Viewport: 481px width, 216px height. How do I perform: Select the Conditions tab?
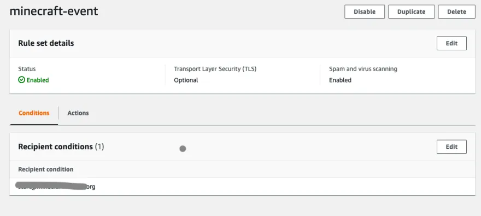34,113
